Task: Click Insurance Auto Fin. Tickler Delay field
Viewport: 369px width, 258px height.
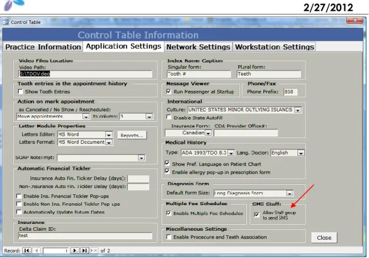Action: 138,178
